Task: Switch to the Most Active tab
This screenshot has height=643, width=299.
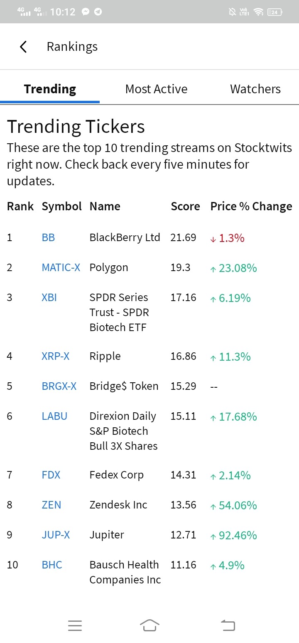Action: (x=156, y=89)
